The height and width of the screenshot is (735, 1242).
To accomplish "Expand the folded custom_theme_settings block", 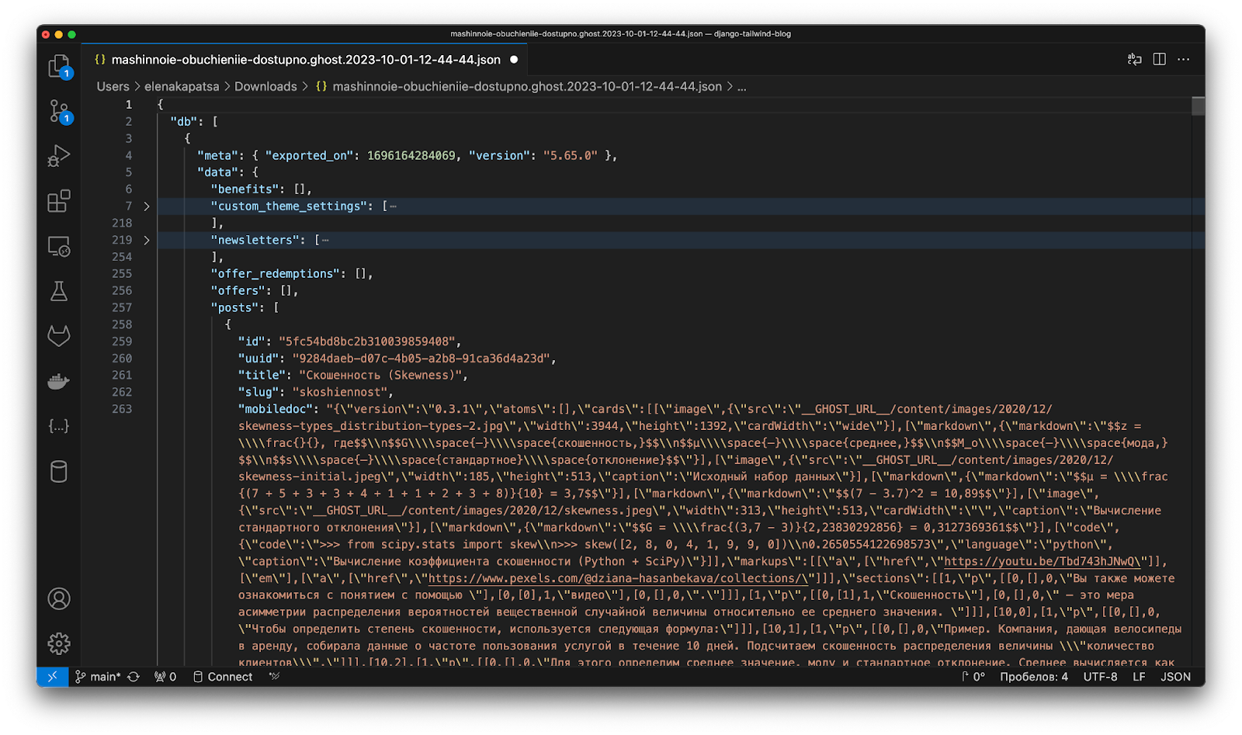I will coord(147,206).
